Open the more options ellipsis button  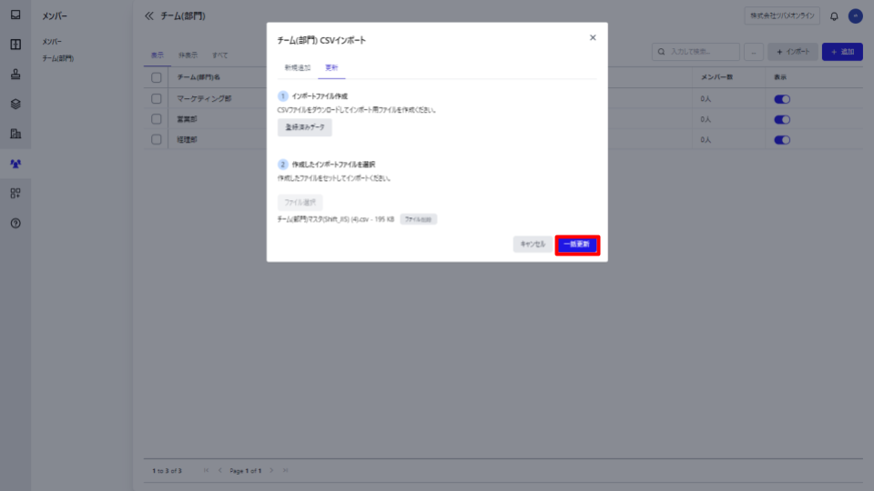pos(754,52)
